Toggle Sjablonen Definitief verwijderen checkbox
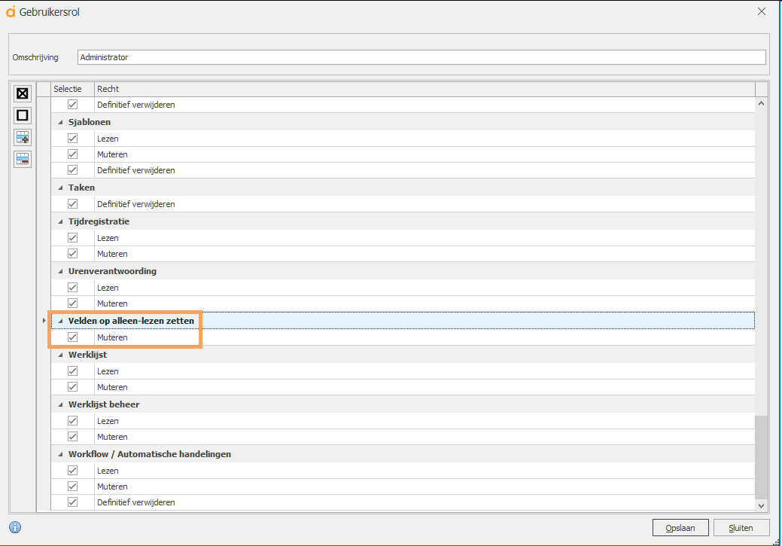Screen dimensions: 782x546 [x=73, y=170]
